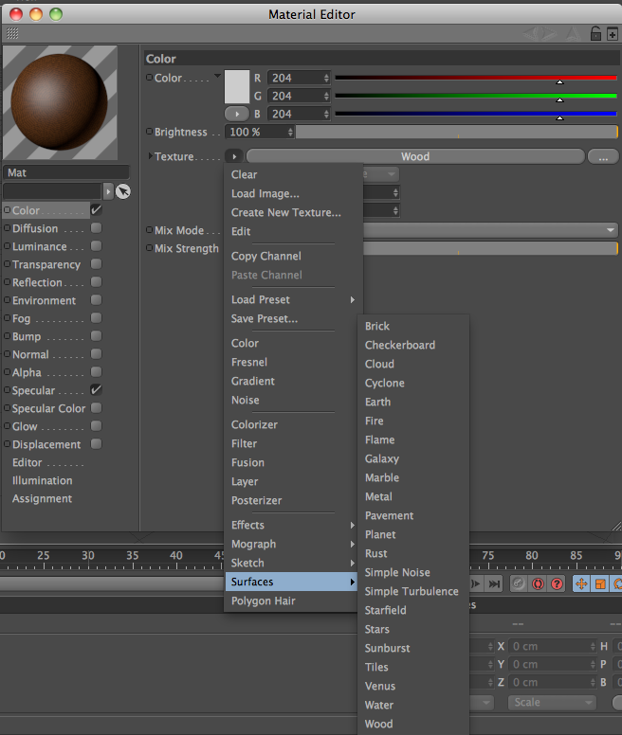Image resolution: width=622 pixels, height=735 pixels.
Task: Click the color swatch preview box
Action: pyautogui.click(x=237, y=86)
